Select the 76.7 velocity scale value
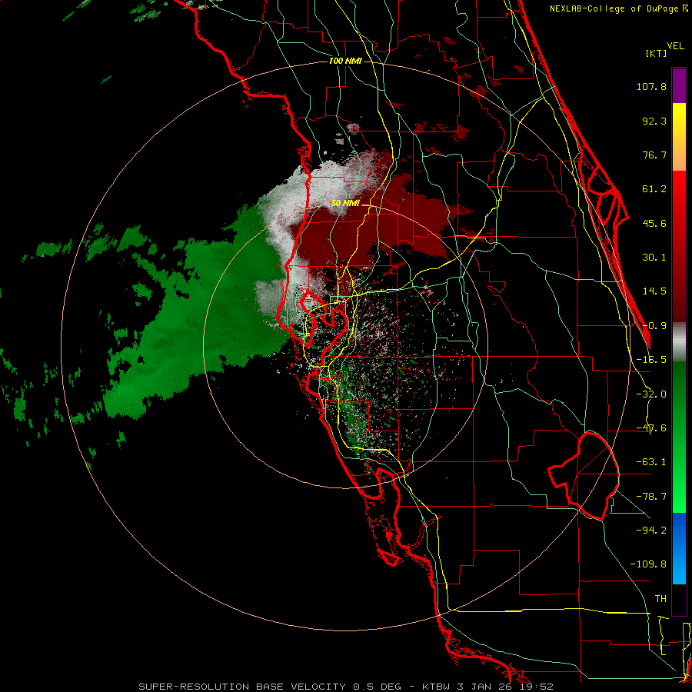Image resolution: width=692 pixels, height=692 pixels. click(654, 155)
